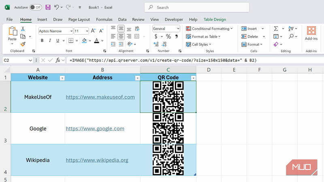The height and width of the screenshot is (182, 324).
Task: Switch to the Table Design tab
Action: tap(215, 19)
